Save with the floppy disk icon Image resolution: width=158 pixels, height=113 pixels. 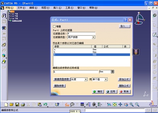coord(17,104)
